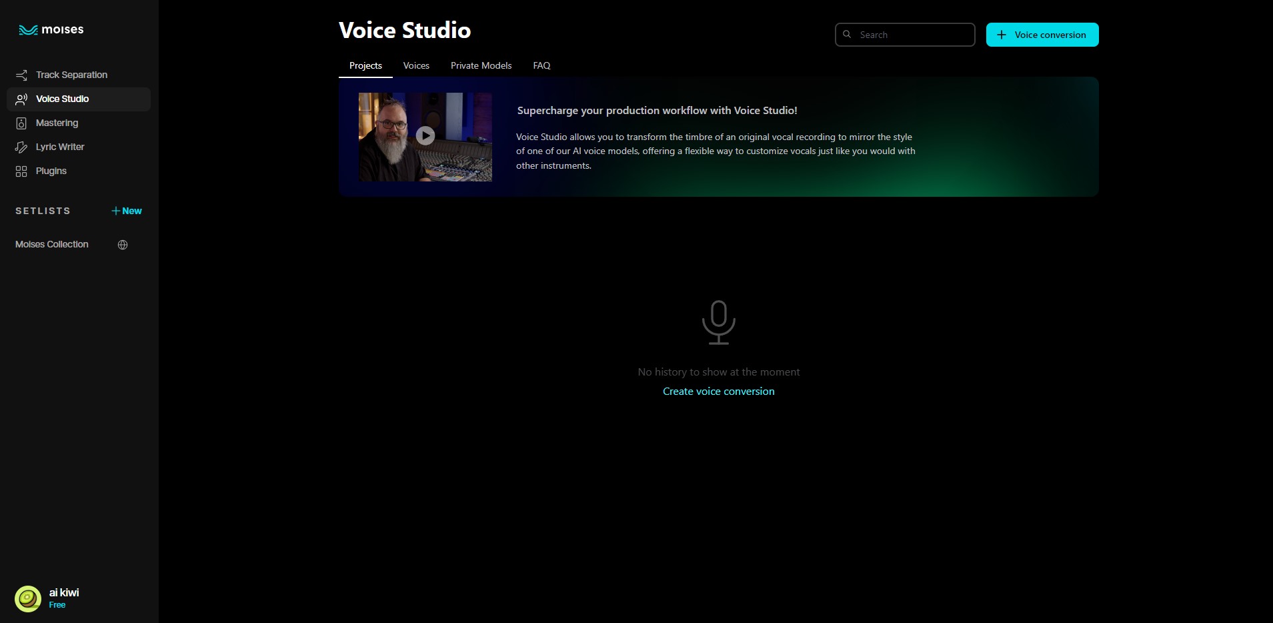Image resolution: width=1273 pixels, height=623 pixels.
Task: Play the Voice Studio intro video
Action: pos(425,135)
